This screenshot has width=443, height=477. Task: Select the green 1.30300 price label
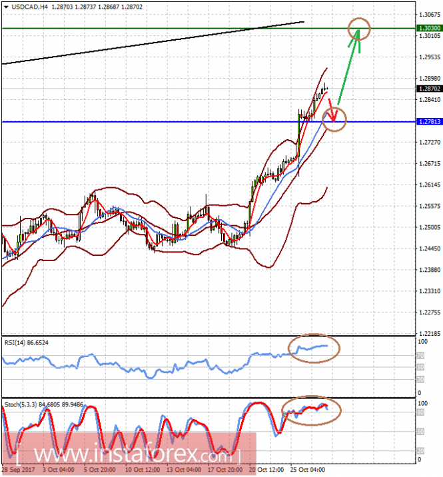click(429, 28)
